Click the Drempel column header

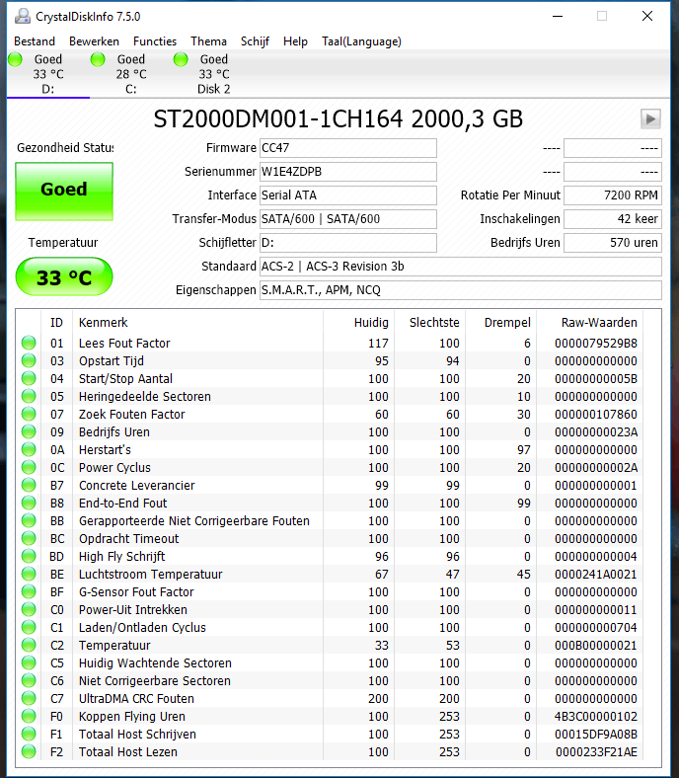[x=501, y=323]
